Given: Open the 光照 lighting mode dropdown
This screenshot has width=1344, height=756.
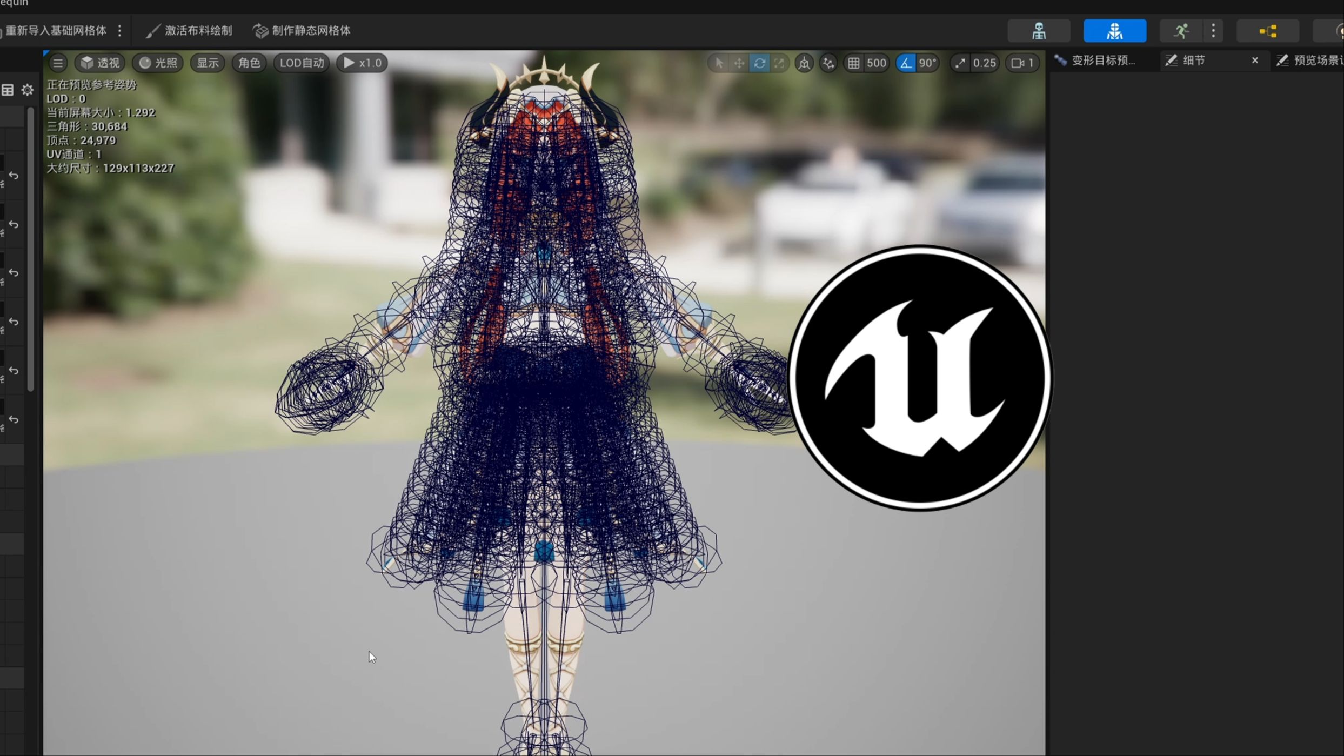Looking at the screenshot, I should pos(158,63).
